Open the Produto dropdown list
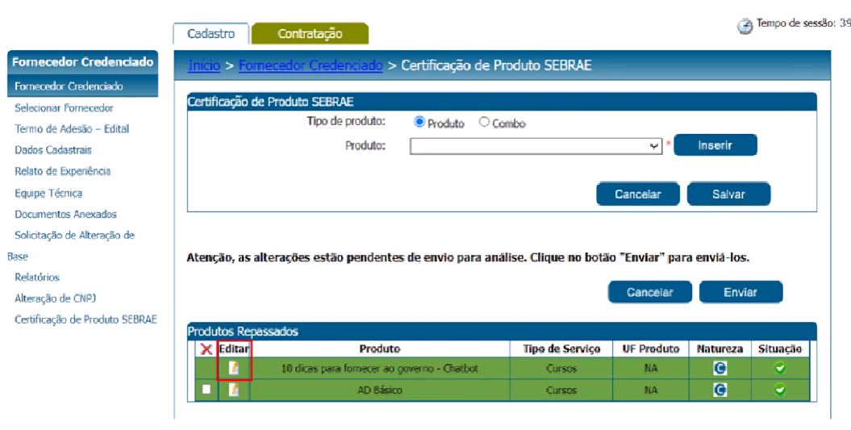 coord(536,146)
